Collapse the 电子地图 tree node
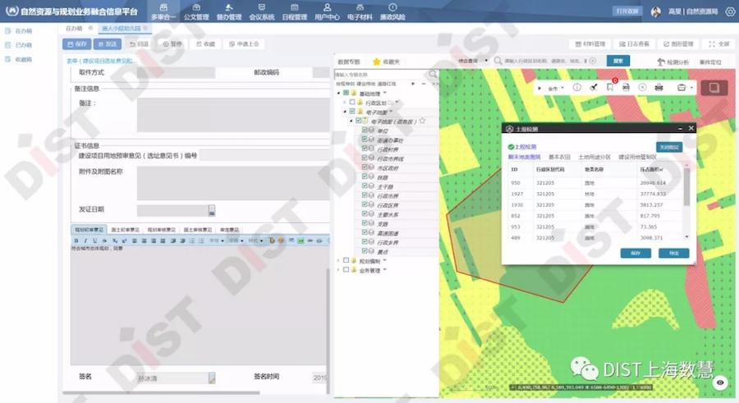Viewport: 739px width, 403px height. coord(345,112)
